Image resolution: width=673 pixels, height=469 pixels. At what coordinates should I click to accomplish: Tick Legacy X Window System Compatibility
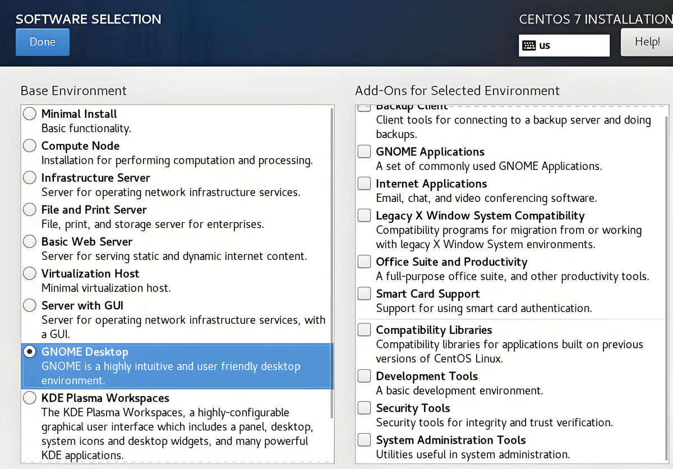[365, 215]
